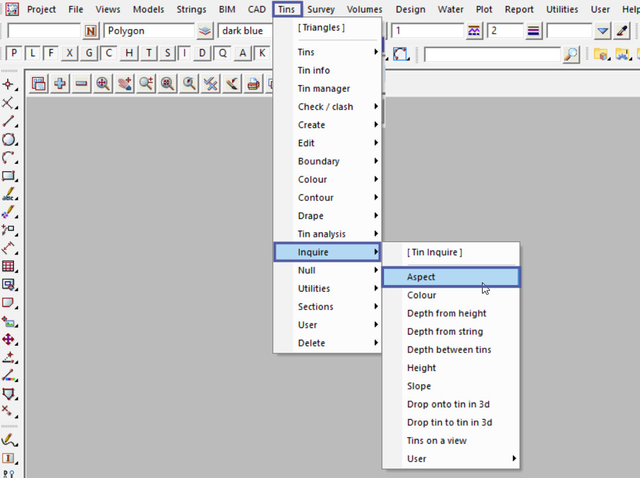Select the hand pan view tool
Image resolution: width=640 pixels, height=478 pixels.
[124, 83]
